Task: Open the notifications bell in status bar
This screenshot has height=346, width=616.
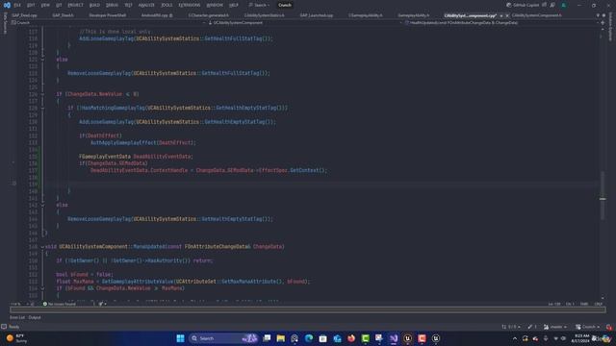Action: pos(609,327)
